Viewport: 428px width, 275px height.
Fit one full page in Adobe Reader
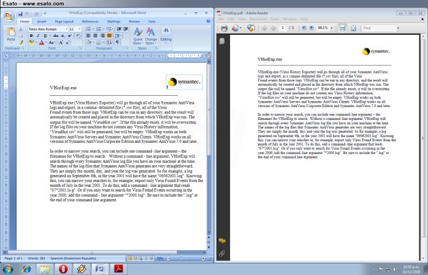[x=353, y=28]
